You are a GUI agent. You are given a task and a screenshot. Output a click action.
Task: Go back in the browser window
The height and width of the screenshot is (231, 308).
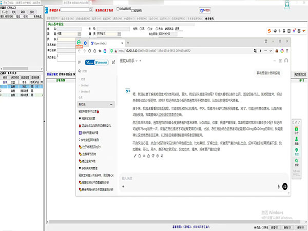(x=79, y=51)
